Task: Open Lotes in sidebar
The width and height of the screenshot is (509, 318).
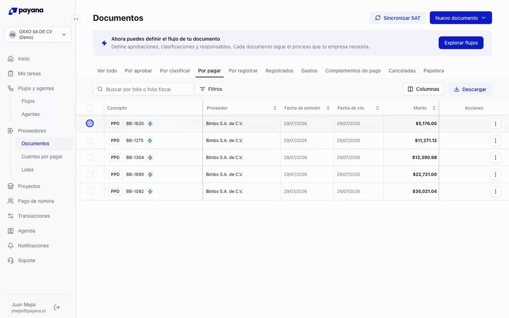Action: pyautogui.click(x=28, y=170)
